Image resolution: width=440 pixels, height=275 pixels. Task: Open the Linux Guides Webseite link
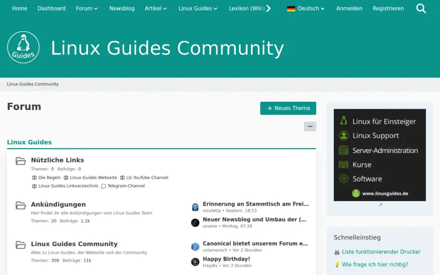pos(93,177)
